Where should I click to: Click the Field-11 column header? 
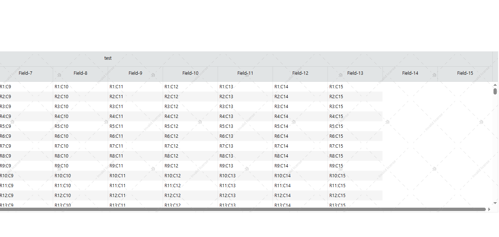(x=245, y=73)
